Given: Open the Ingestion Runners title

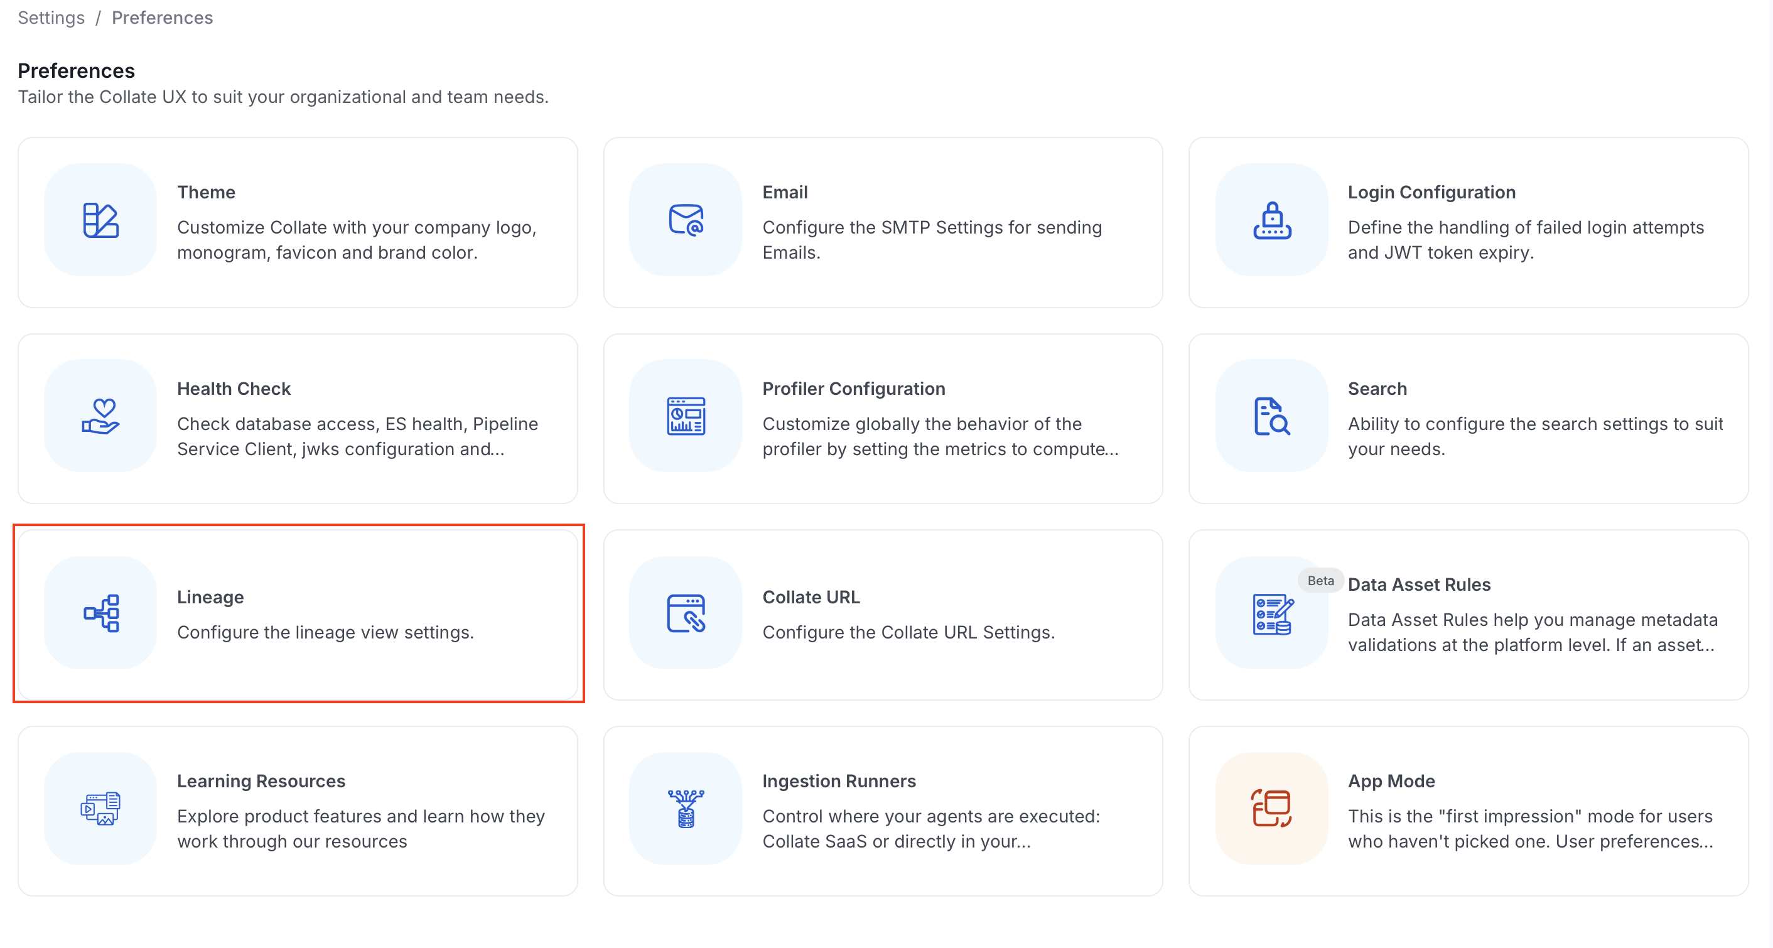Looking at the screenshot, I should point(839,781).
